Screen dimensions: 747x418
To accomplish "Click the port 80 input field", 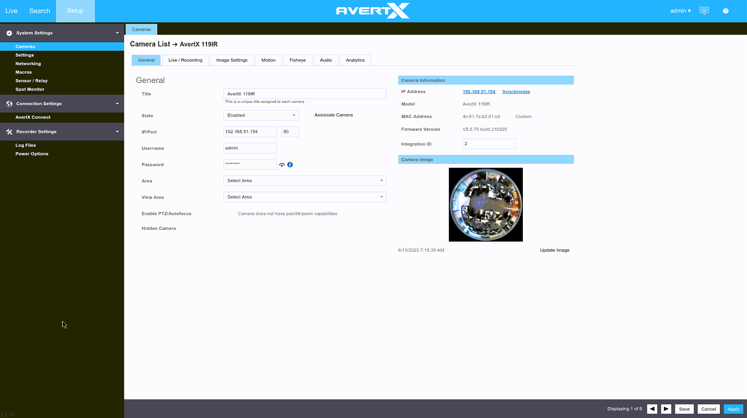I will 290,132.
